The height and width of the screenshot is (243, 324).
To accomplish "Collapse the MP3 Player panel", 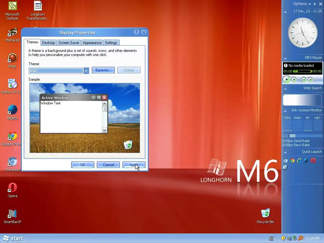I will (285, 58).
